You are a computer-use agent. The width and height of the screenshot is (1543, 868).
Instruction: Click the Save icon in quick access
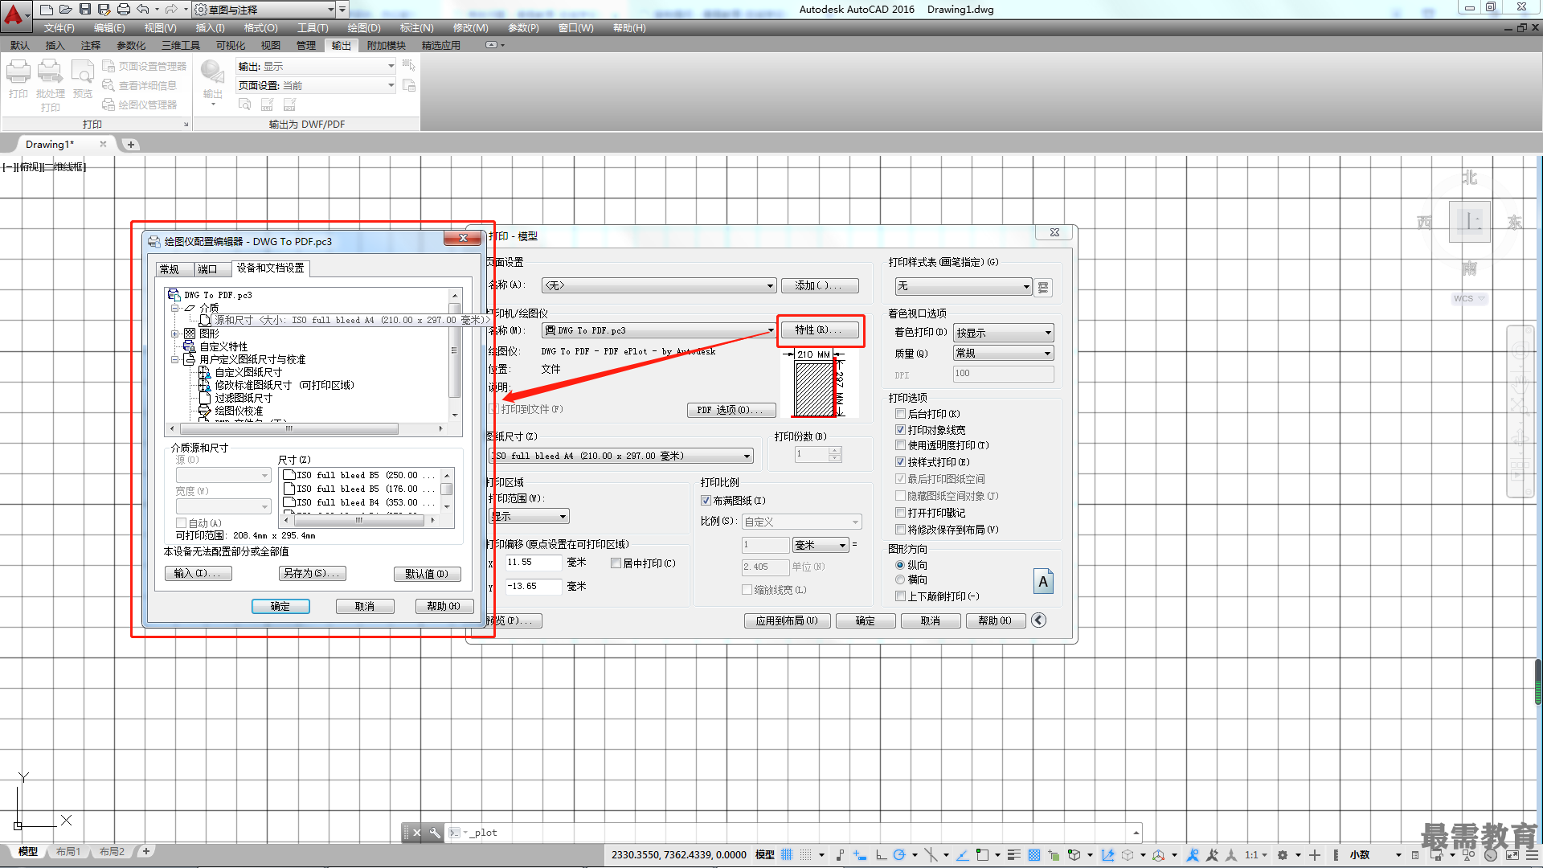pos(85,10)
